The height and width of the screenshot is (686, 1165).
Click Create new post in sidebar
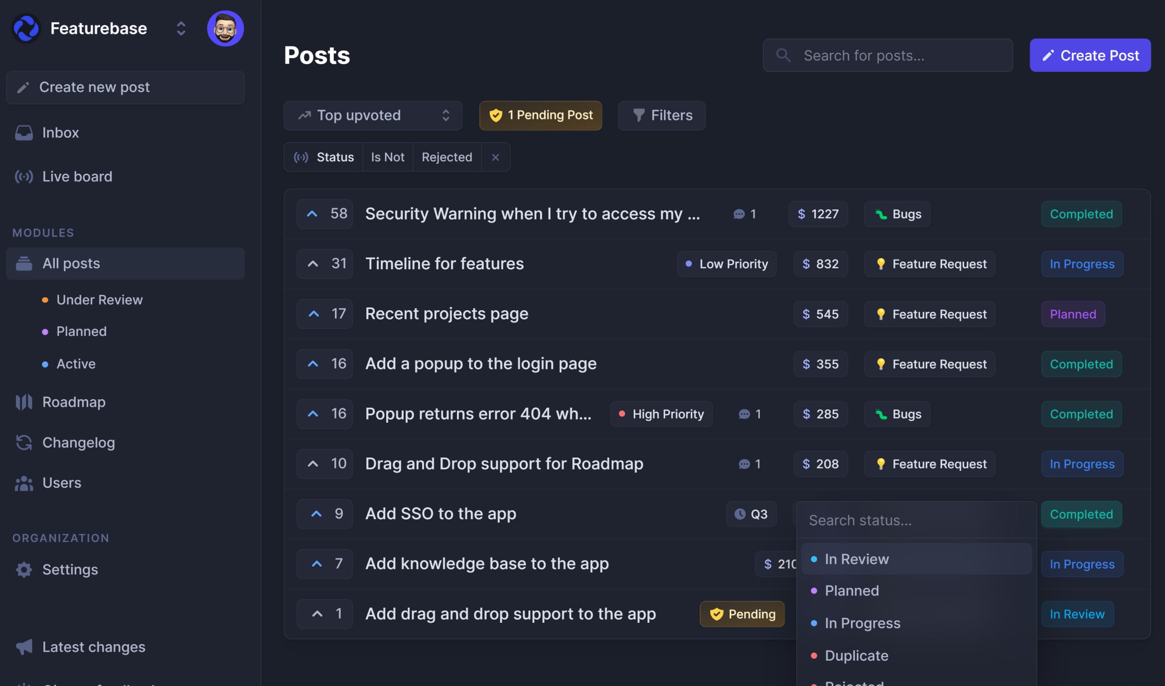coord(125,87)
